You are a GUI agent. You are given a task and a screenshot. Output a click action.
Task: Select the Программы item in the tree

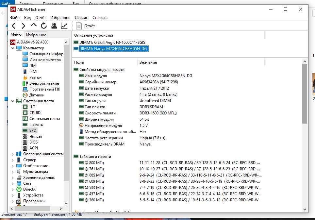click(31, 201)
